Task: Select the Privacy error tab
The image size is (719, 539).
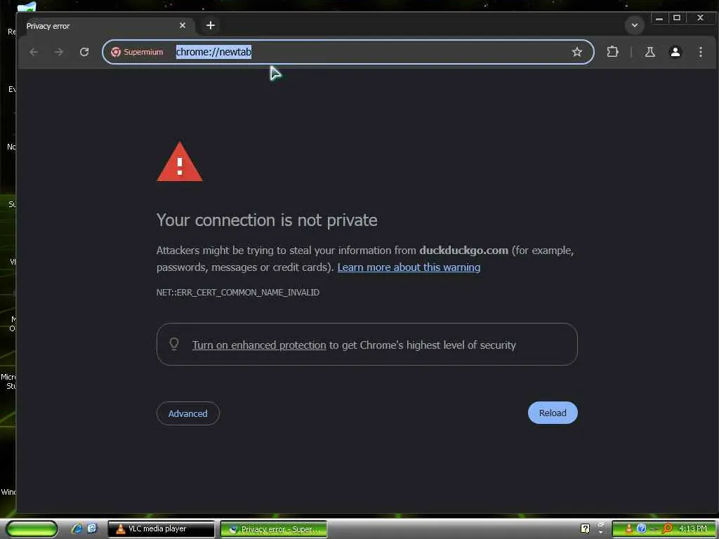Action: tap(107, 26)
